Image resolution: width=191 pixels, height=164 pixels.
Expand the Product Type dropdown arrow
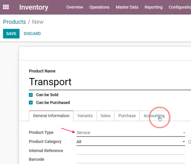click(184, 133)
